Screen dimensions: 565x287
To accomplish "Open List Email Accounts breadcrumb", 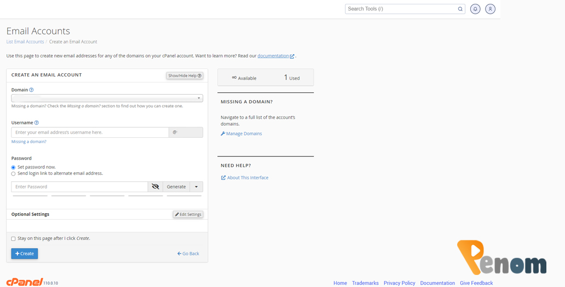I will 25,42.
